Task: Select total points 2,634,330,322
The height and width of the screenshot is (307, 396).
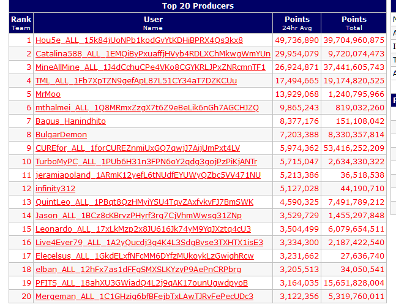Action: coord(356,162)
